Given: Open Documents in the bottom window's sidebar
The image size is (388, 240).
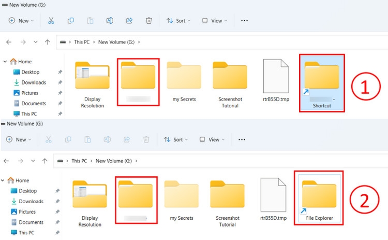Looking at the screenshot, I should pyautogui.click(x=27, y=222).
